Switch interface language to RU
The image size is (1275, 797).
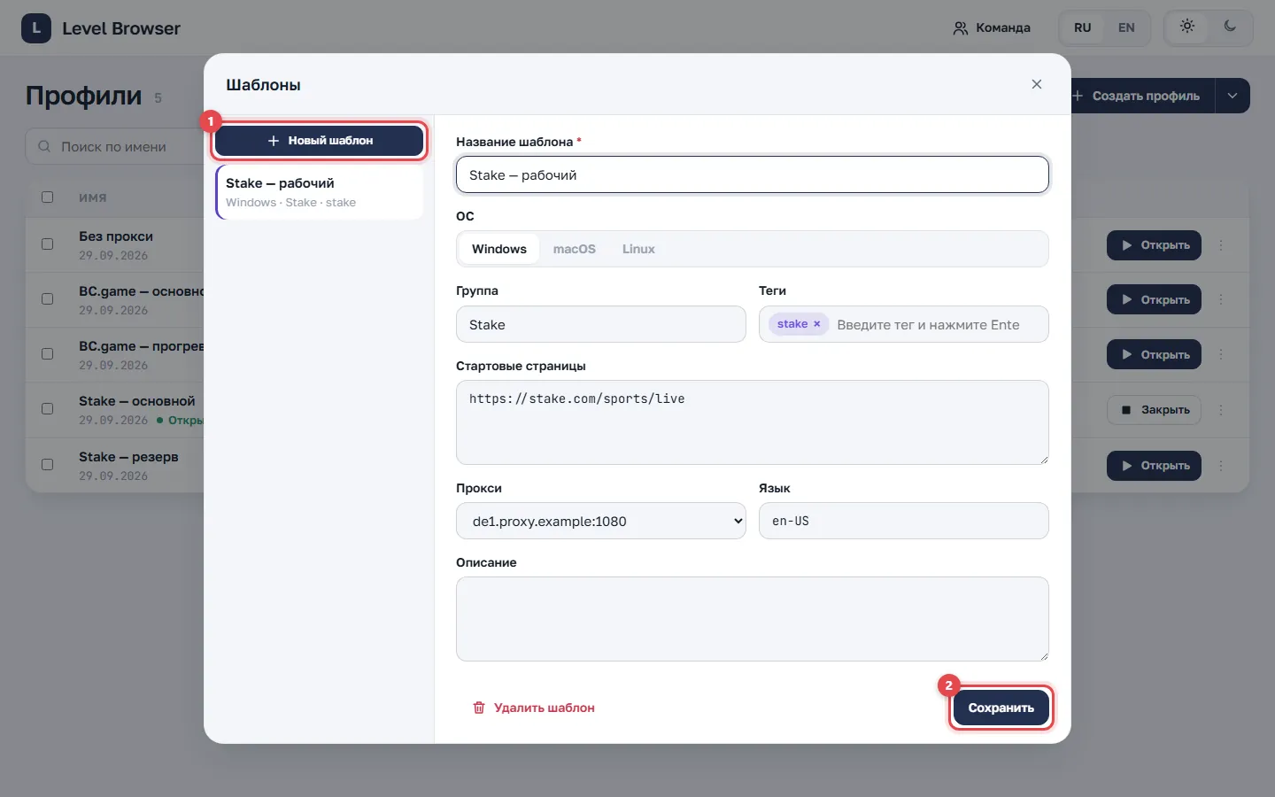click(1082, 27)
